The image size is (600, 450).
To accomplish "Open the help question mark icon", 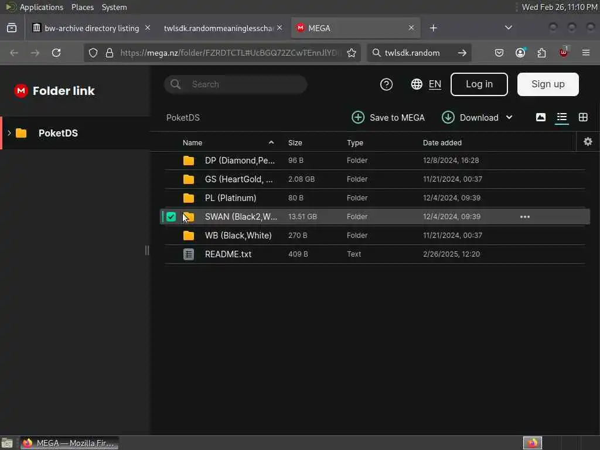I will click(x=386, y=84).
